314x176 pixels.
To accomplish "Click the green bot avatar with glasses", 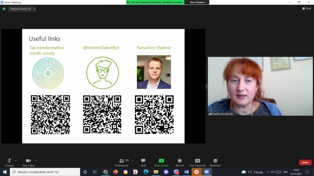I will click(x=103, y=73).
